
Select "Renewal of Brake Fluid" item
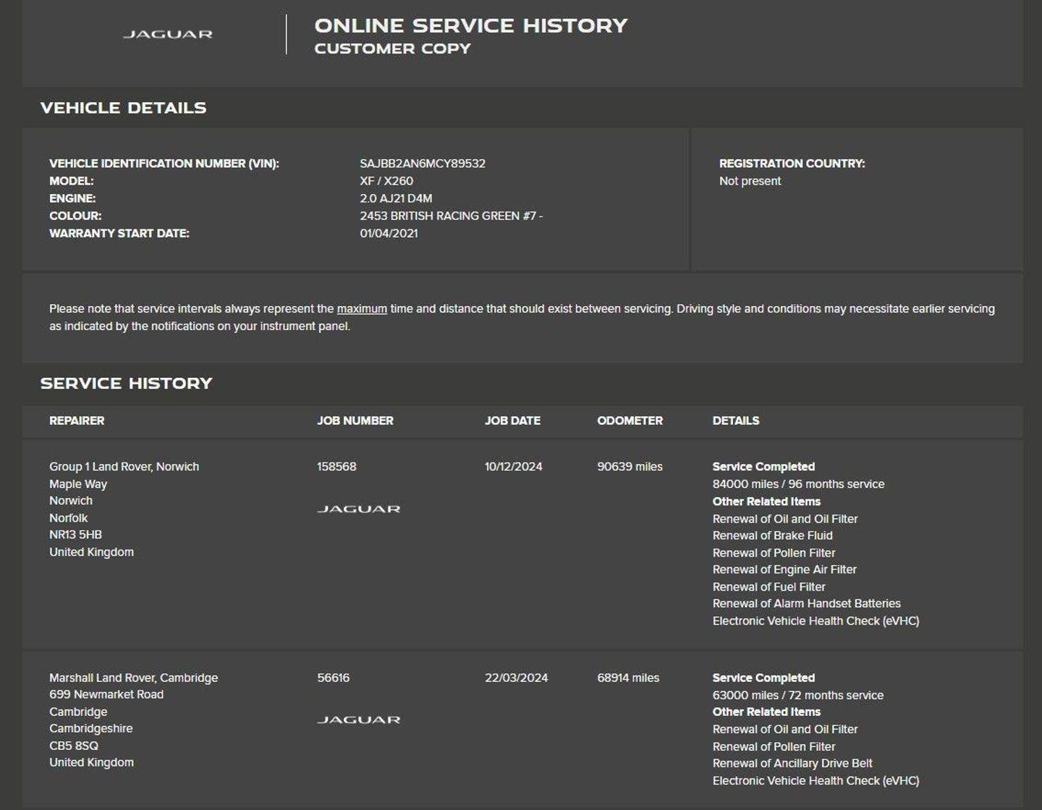point(773,536)
